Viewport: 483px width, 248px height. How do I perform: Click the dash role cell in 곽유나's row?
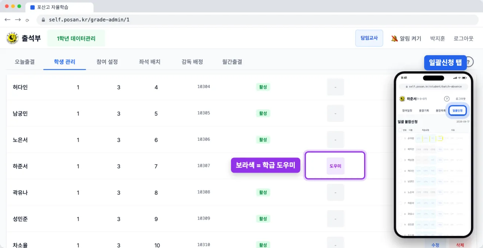click(335, 193)
